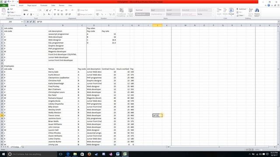
Task: Click the Save icon in quick access toolbar
Action: click(5, 2)
